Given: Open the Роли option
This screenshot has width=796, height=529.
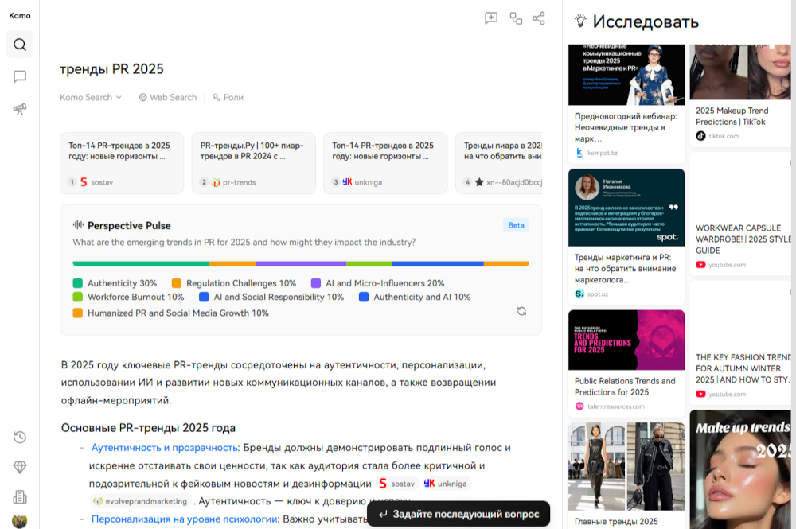Looking at the screenshot, I should [x=228, y=97].
